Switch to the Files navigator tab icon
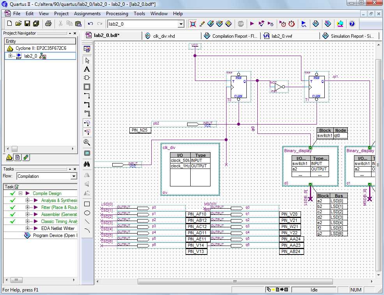The width and height of the screenshot is (384, 295). point(18,157)
